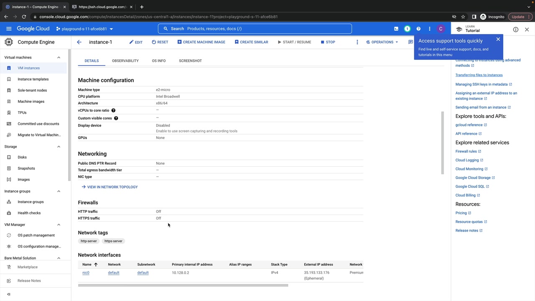The image size is (535, 301).
Task: Click the account avatar C
Action: [441, 29]
